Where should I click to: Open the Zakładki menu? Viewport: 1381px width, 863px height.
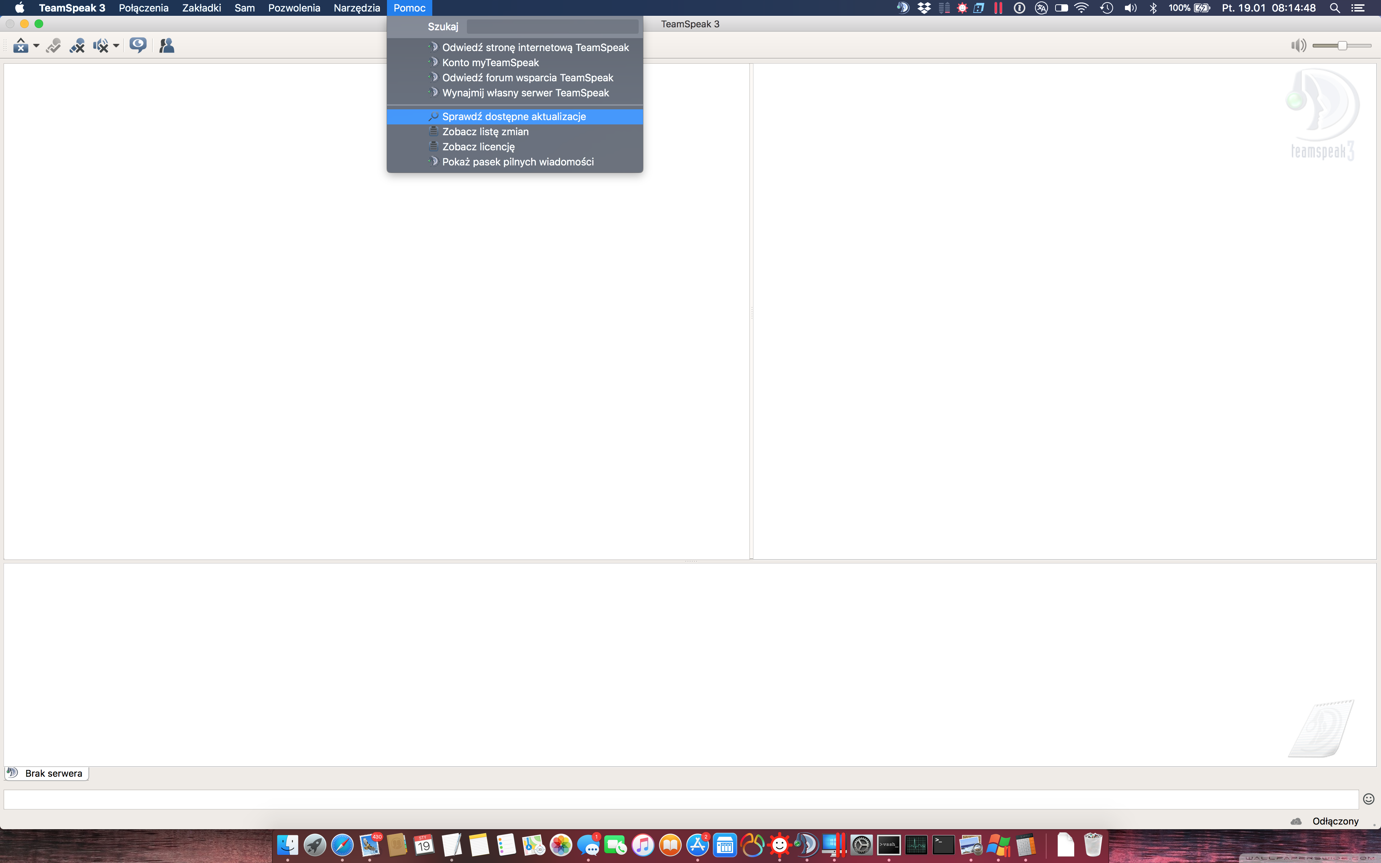[201, 8]
